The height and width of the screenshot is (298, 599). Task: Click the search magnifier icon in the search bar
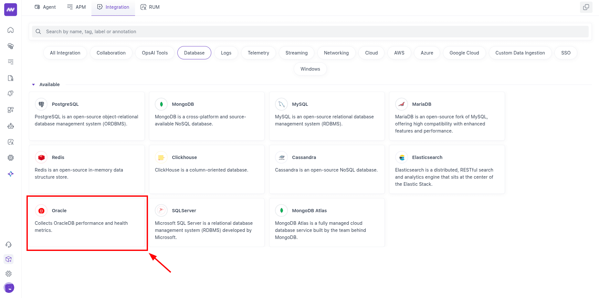pos(38,31)
